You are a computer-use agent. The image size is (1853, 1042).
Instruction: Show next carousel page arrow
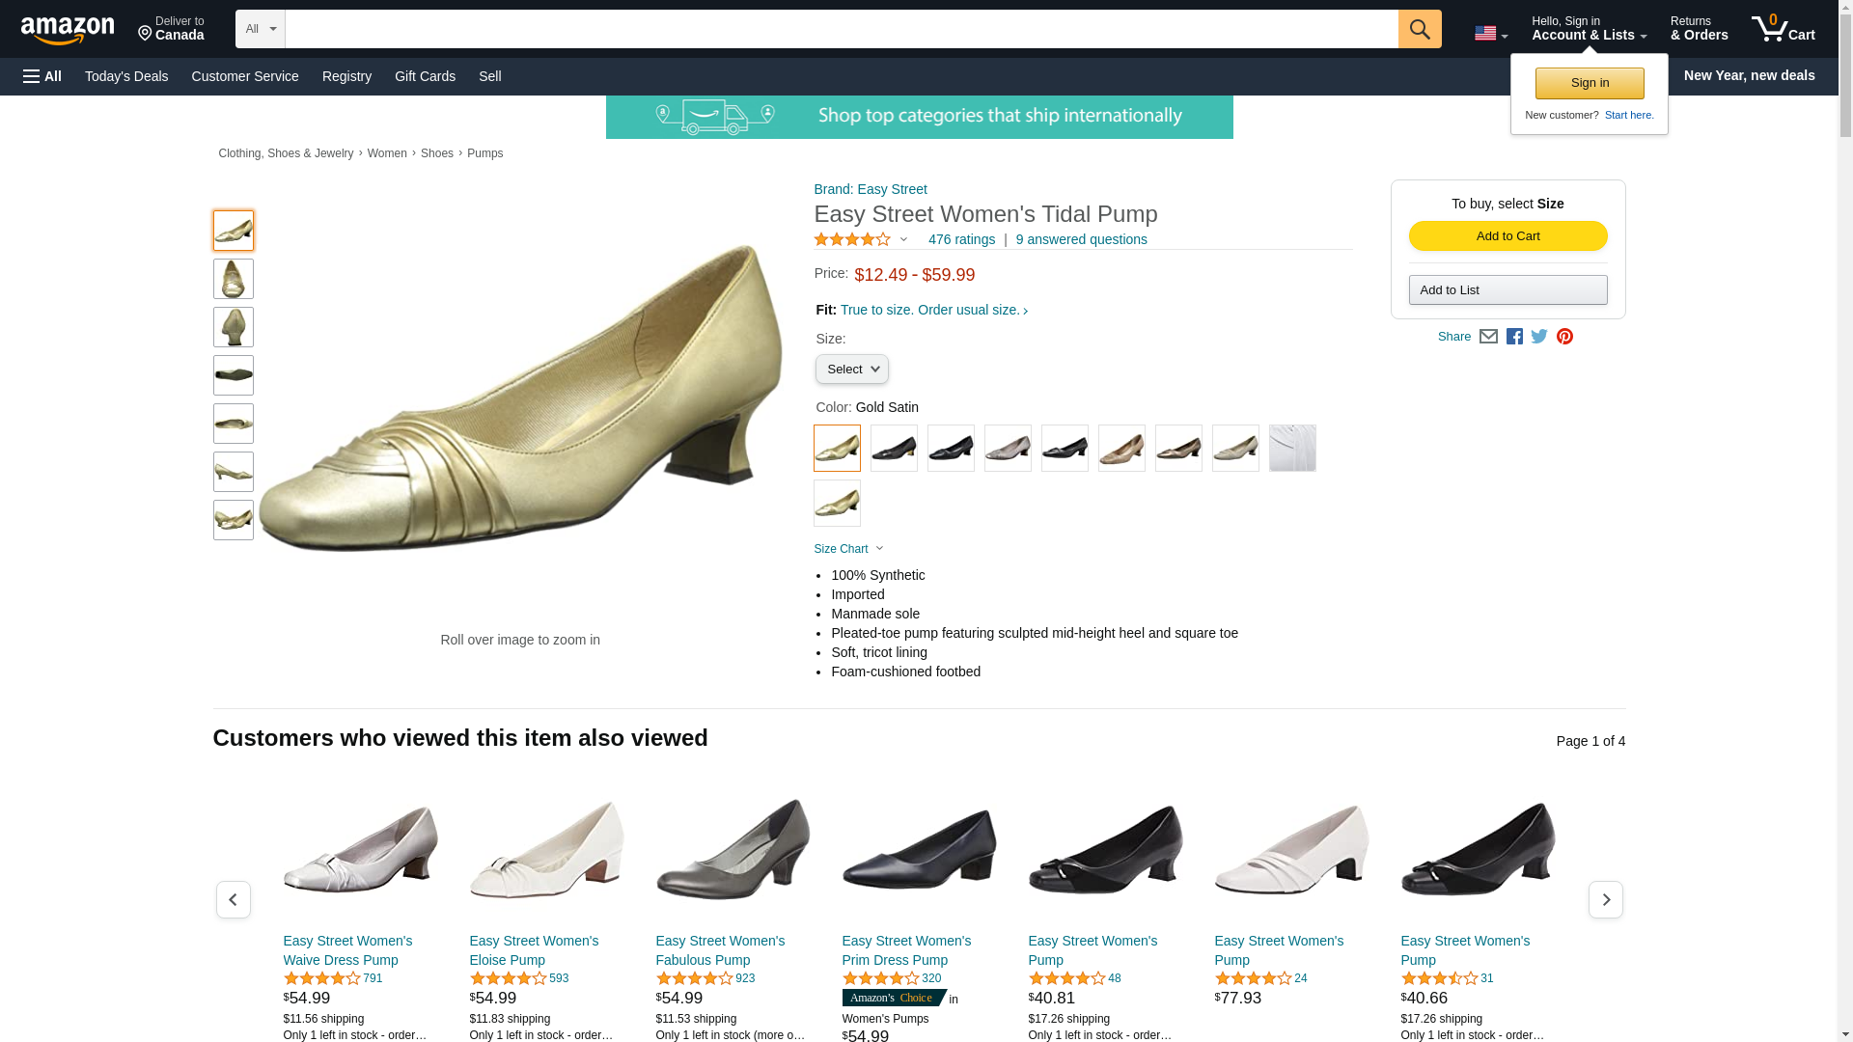[x=1605, y=899]
